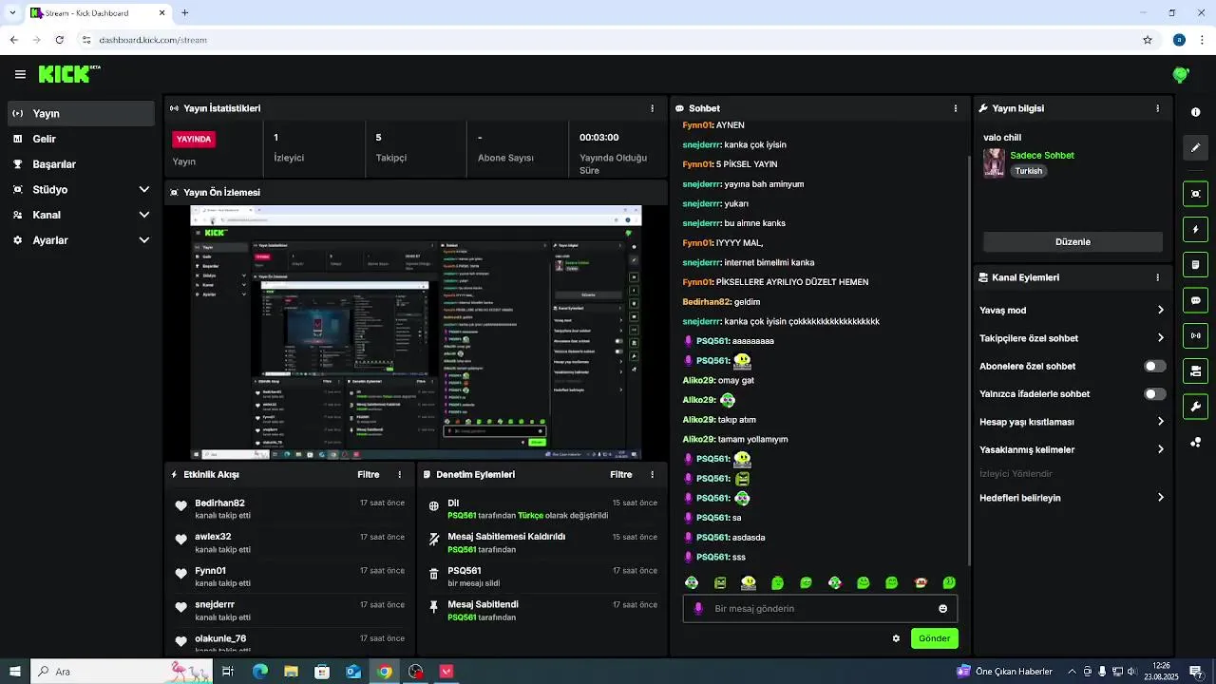The height and width of the screenshot is (684, 1216).
Task: Open Sohbet panel three-dot menu
Action: pyautogui.click(x=956, y=108)
